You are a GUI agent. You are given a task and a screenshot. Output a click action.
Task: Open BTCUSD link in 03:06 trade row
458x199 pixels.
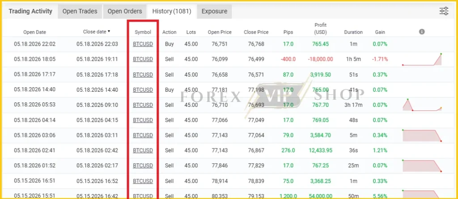pos(143,135)
